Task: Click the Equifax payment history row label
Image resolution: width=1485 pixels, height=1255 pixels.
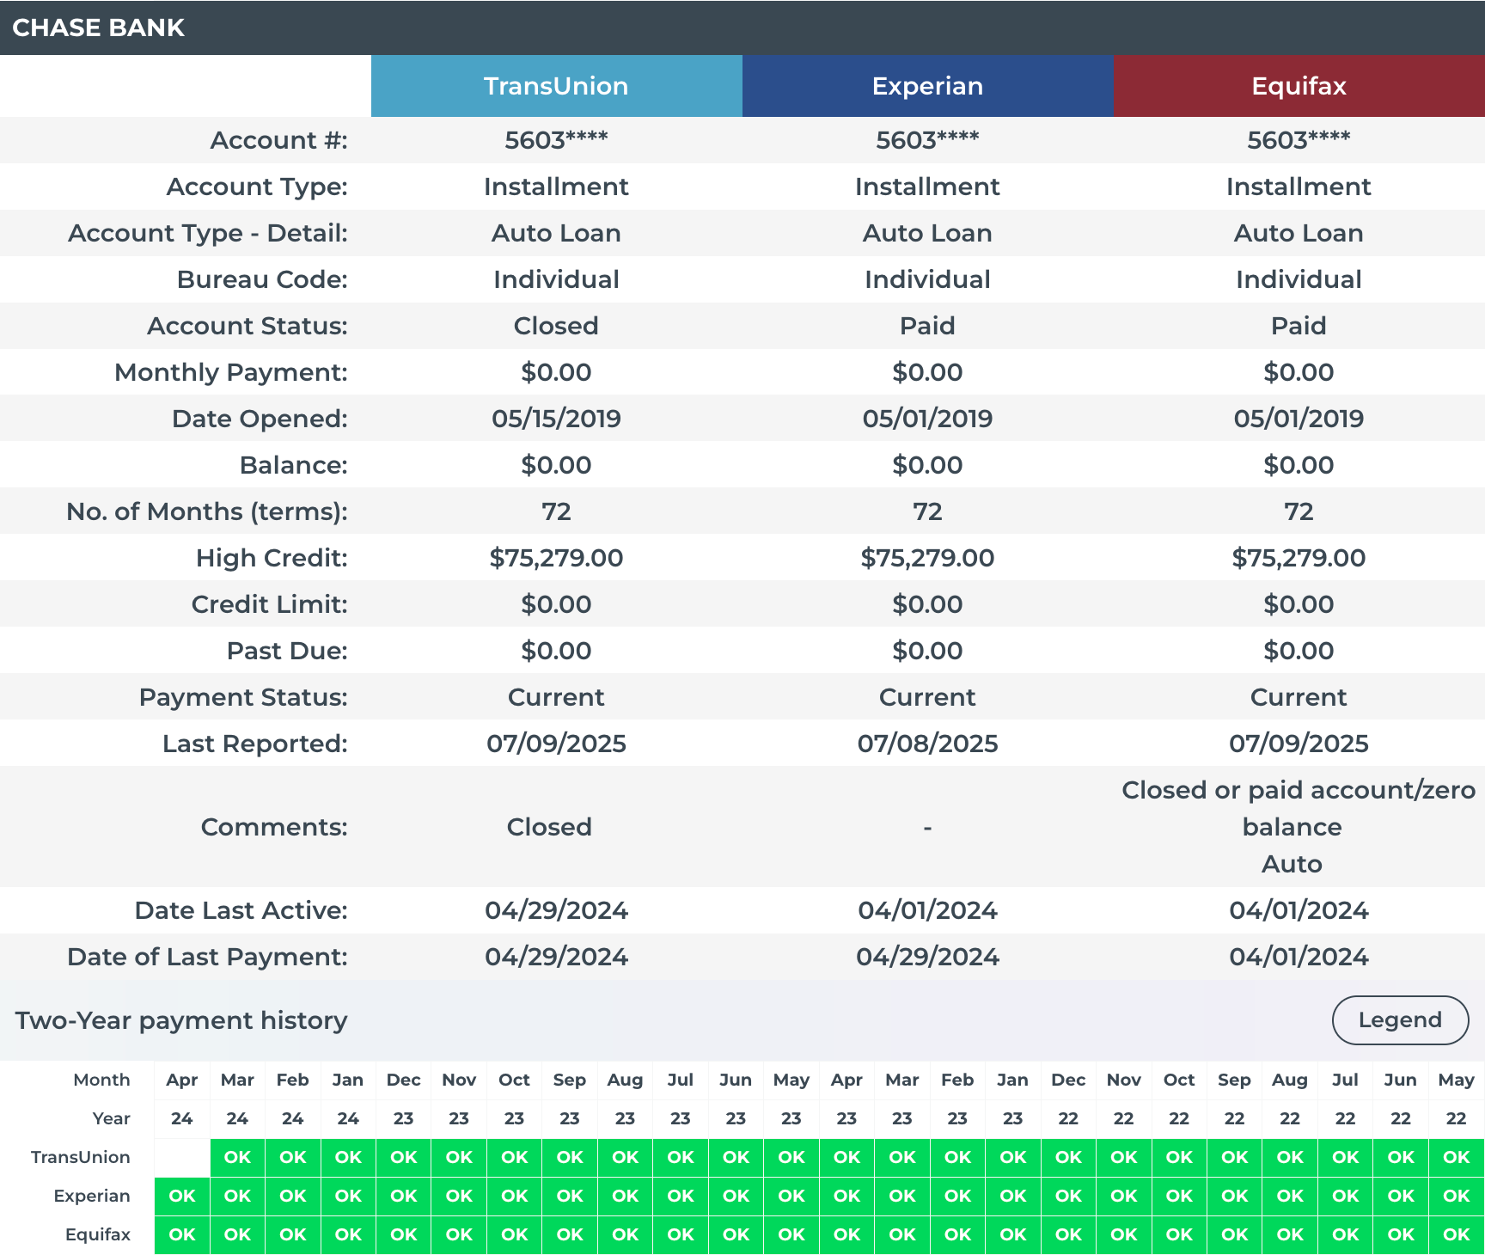Action: coord(98,1234)
